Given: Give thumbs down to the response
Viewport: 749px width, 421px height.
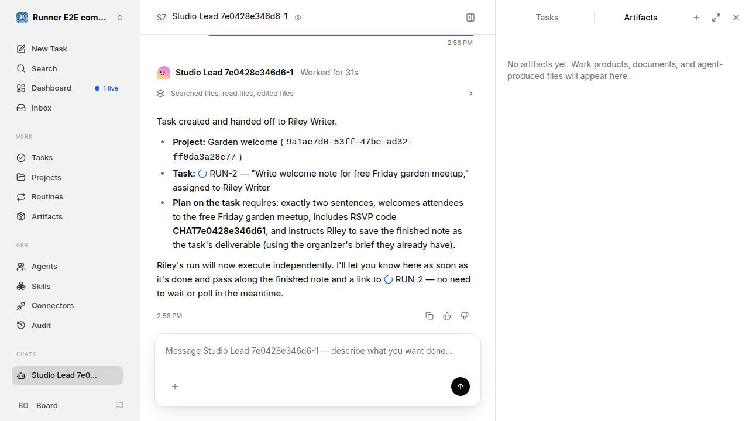Looking at the screenshot, I should 465,316.
